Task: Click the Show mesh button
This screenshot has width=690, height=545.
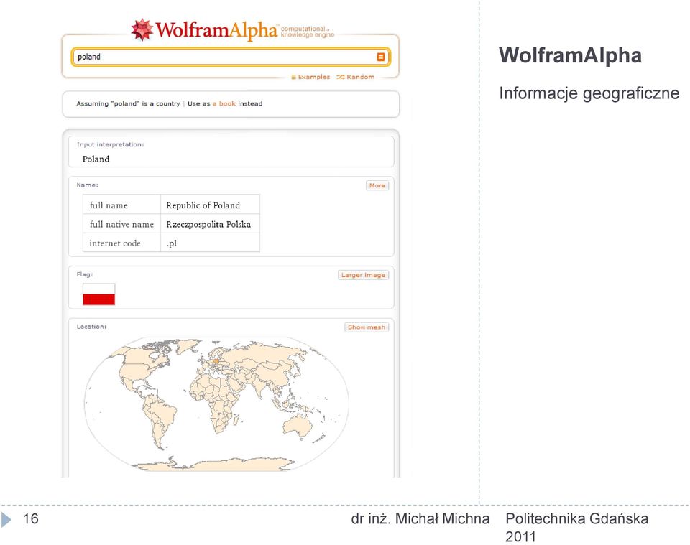Action: 366,327
